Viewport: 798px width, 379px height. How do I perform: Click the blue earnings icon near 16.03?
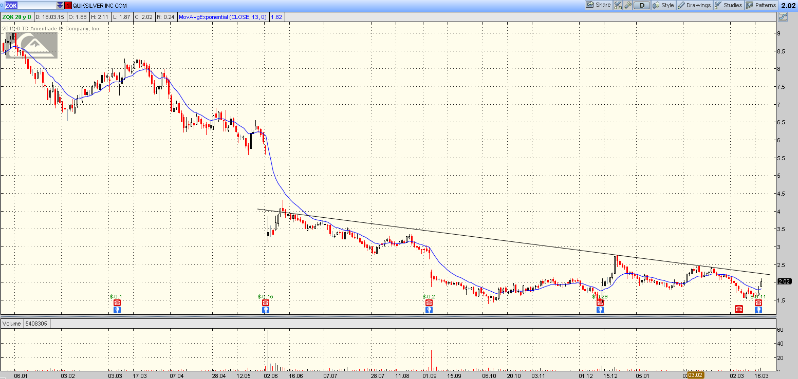pos(758,310)
